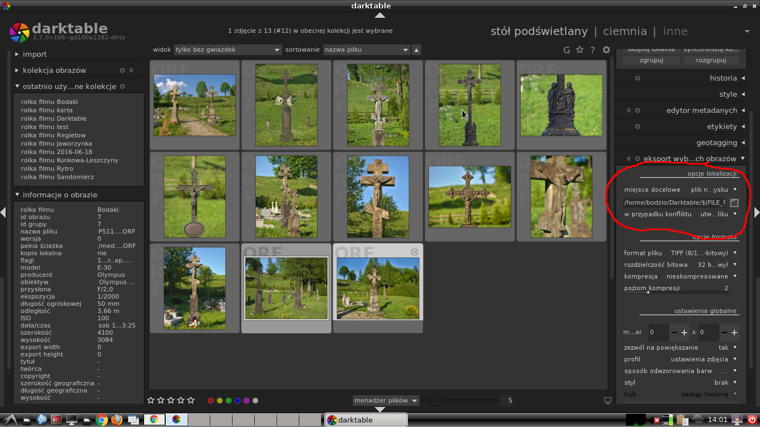Open the sortowanie dropdown
This screenshot has width=760, height=427.
(367, 50)
